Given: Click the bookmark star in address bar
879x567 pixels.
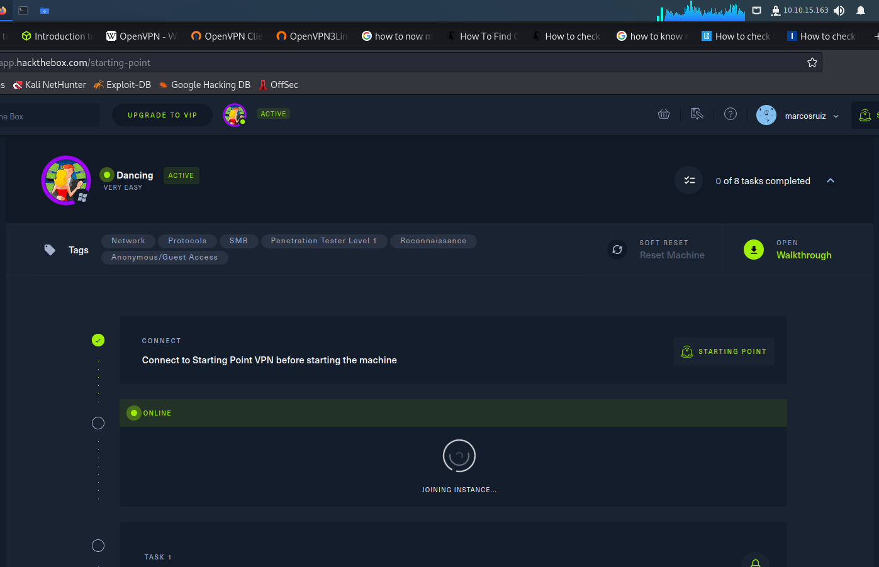Looking at the screenshot, I should [812, 63].
